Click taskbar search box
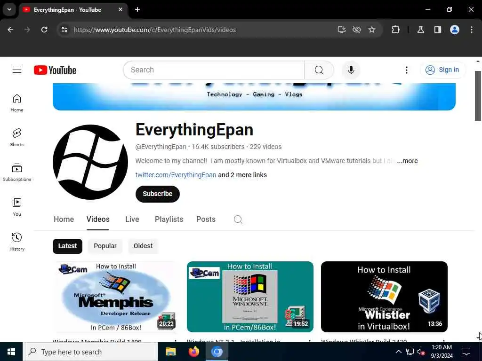482x361 pixels. (x=90, y=352)
